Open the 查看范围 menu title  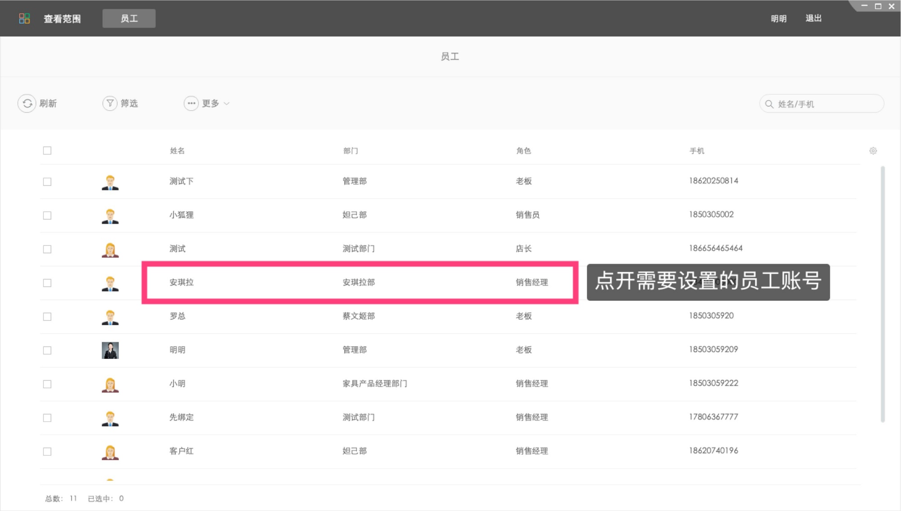[62, 18]
